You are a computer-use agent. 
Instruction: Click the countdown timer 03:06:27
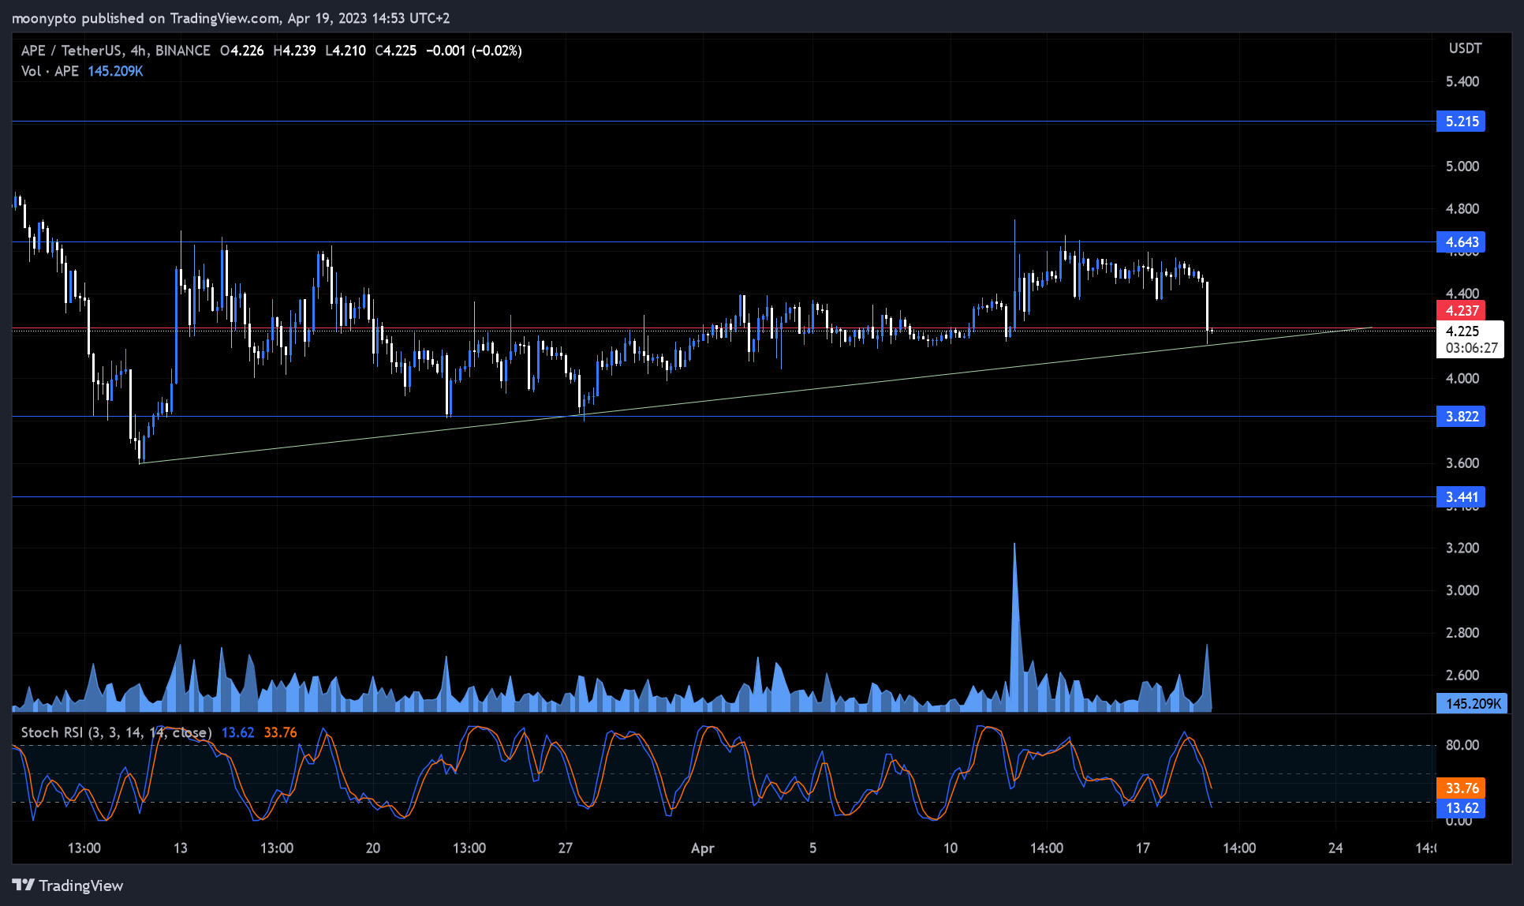tap(1471, 348)
